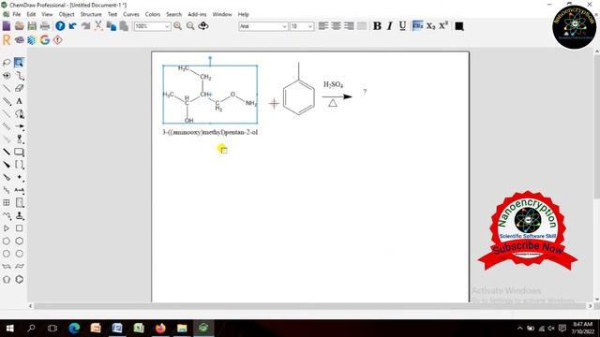Select the Benzene ring tool at bottom

[19, 279]
